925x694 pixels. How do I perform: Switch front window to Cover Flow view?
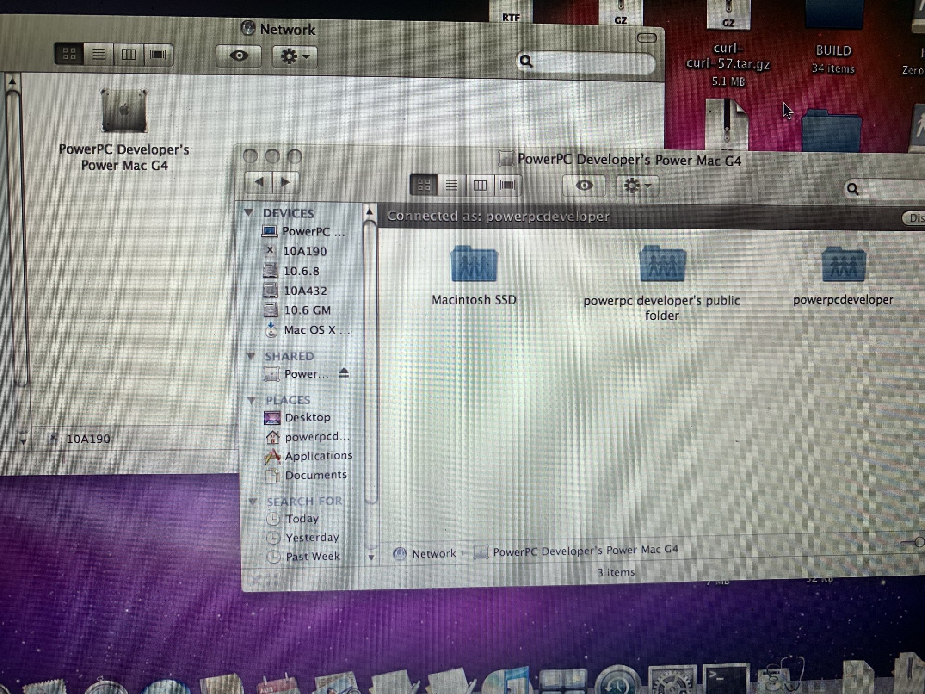pyautogui.click(x=507, y=186)
